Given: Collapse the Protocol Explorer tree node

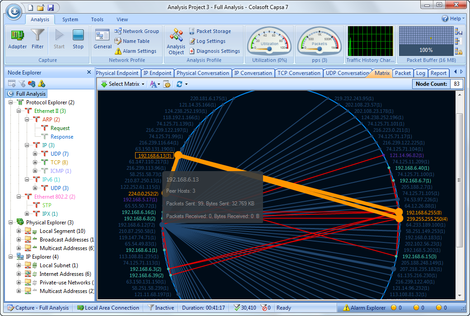Looking at the screenshot, I should point(10,102).
